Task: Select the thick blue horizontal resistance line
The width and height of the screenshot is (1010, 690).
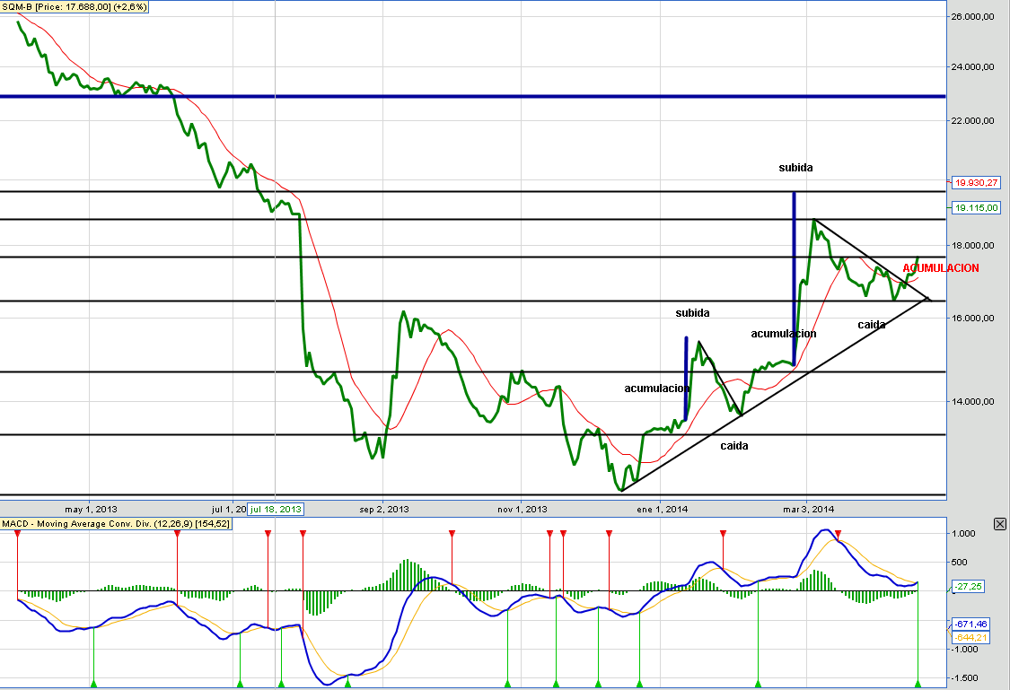Action: point(449,96)
